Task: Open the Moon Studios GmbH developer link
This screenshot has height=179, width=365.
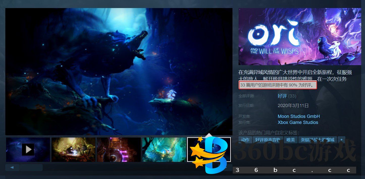Action: [298, 116]
